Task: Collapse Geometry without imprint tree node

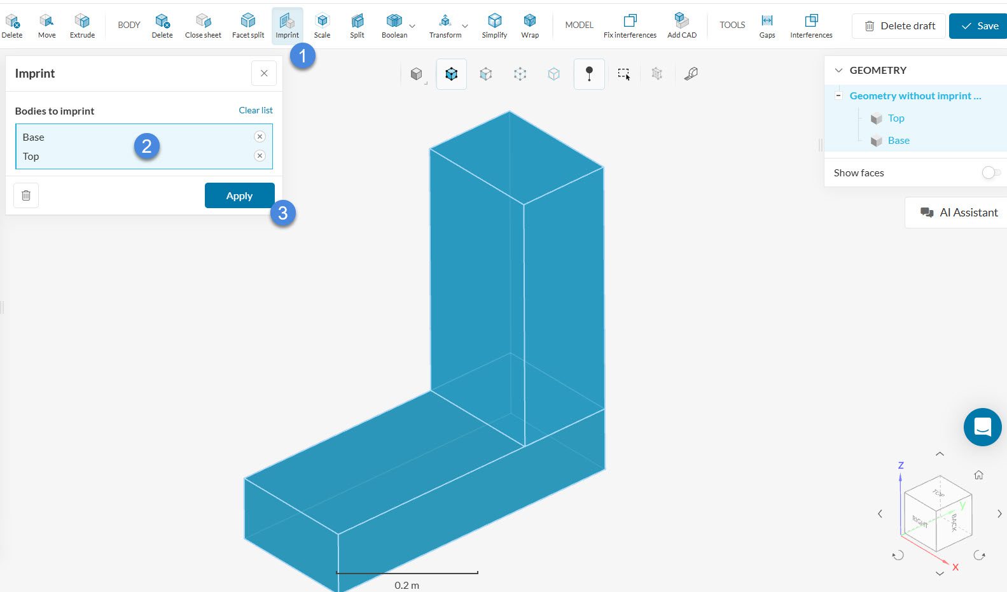Action: pyautogui.click(x=838, y=95)
